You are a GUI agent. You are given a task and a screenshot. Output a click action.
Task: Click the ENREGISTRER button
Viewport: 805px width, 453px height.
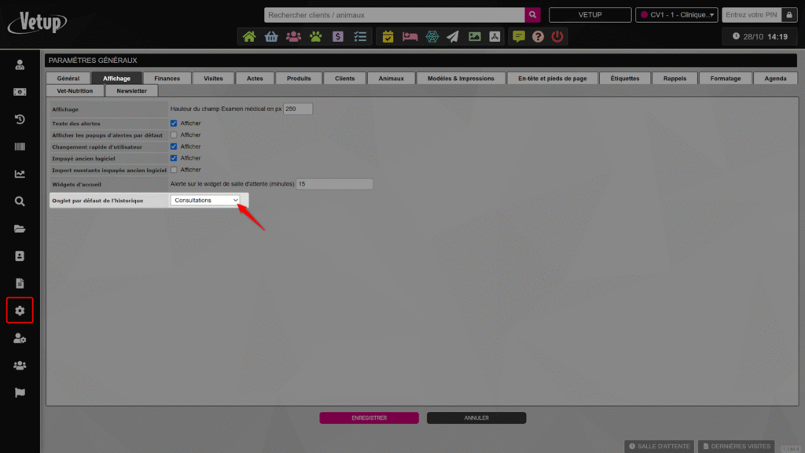pos(369,418)
